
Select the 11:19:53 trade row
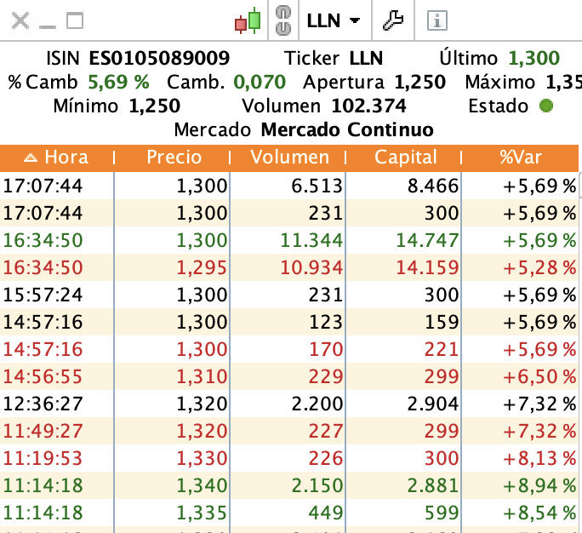tap(289, 458)
